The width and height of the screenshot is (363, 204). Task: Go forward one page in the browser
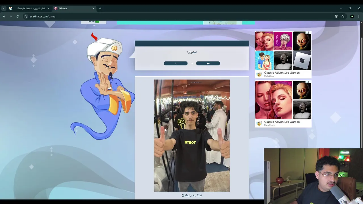tap(11, 16)
